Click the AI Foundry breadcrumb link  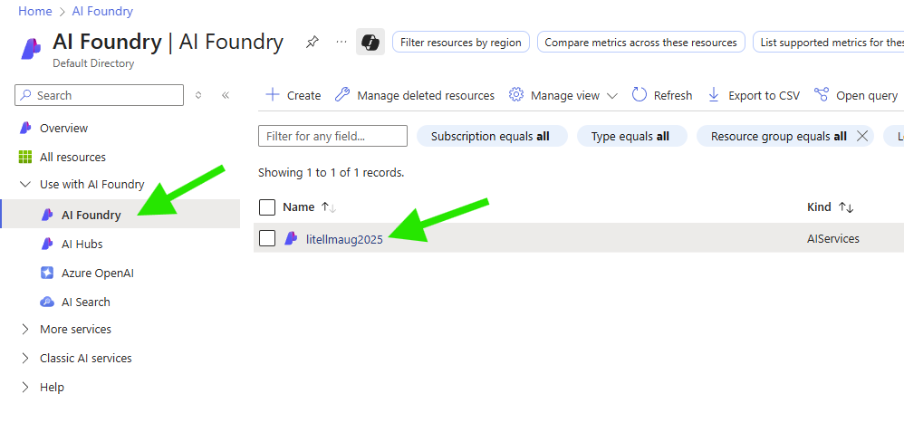pyautogui.click(x=102, y=11)
